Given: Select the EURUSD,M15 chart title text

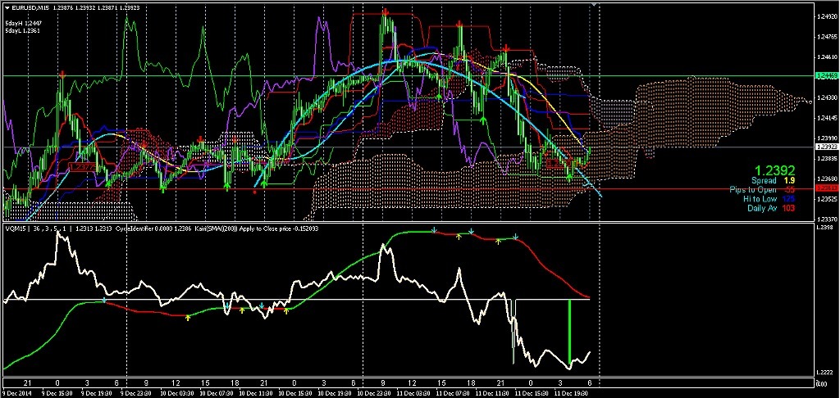Looking at the screenshot, I should (29, 7).
